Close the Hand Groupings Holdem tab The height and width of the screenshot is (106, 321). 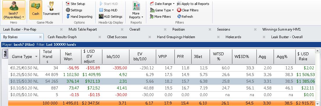218,37
